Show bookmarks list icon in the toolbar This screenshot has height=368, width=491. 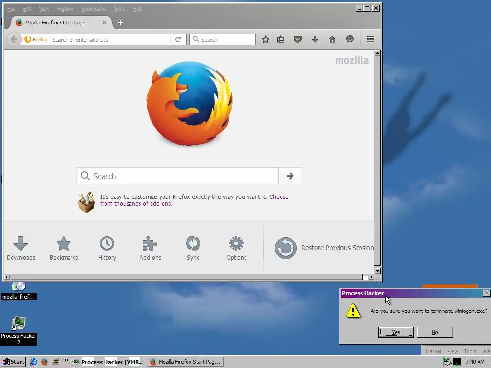point(281,39)
